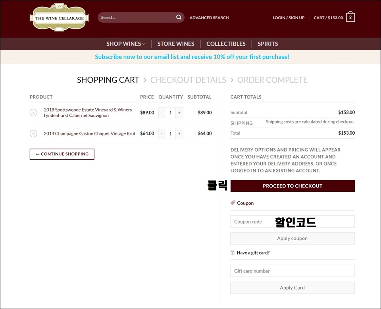This screenshot has height=309, width=381.
Task: Open 2018 Spottswoode Estate Vineyard product link
Action: [x=88, y=112]
